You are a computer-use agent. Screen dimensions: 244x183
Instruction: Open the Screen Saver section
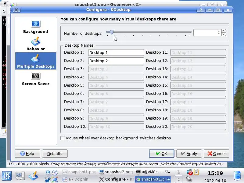(x=36, y=79)
